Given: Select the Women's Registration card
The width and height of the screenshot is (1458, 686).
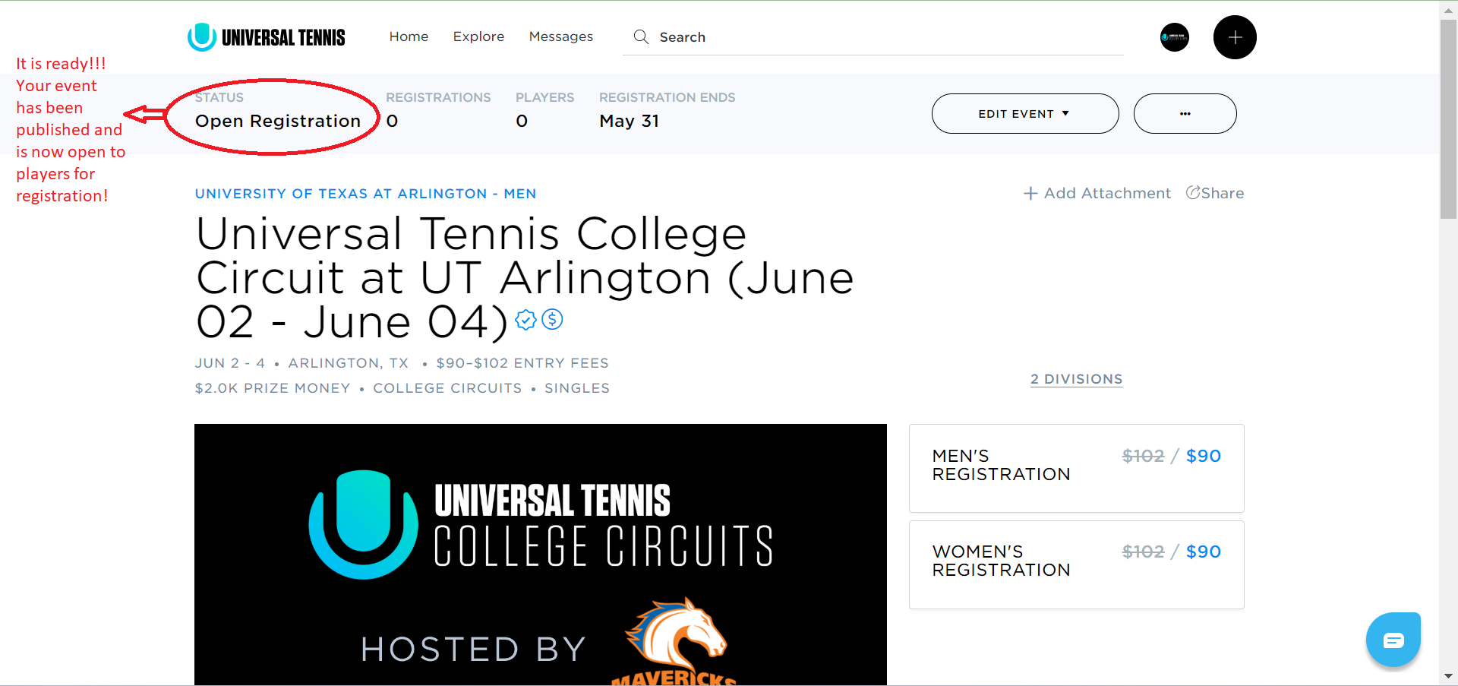Looking at the screenshot, I should 1076,564.
